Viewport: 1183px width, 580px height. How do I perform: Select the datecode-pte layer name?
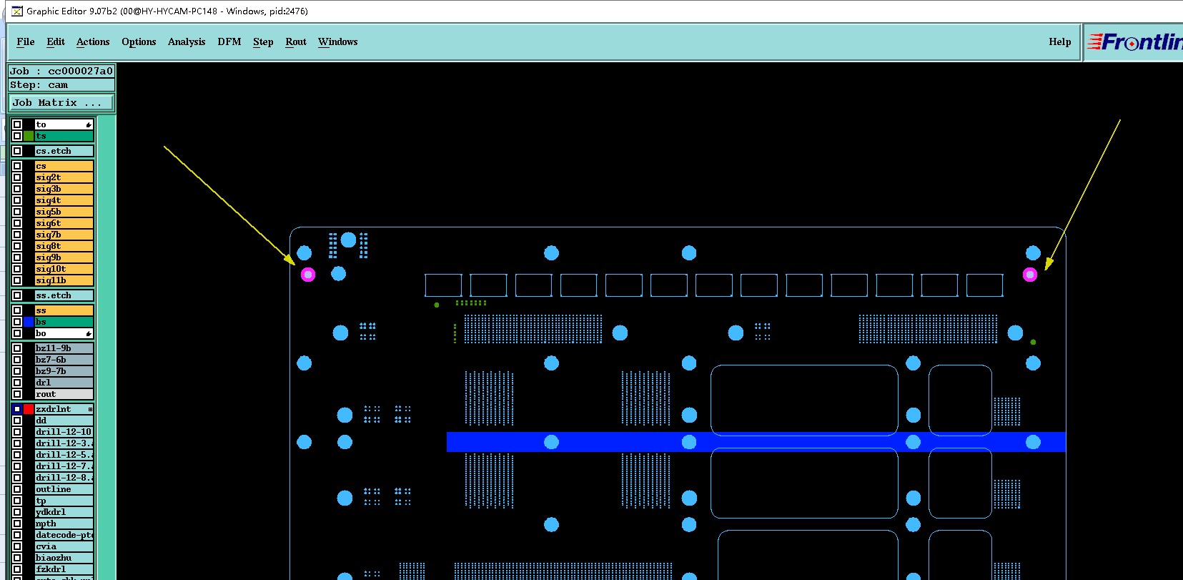tap(64, 535)
